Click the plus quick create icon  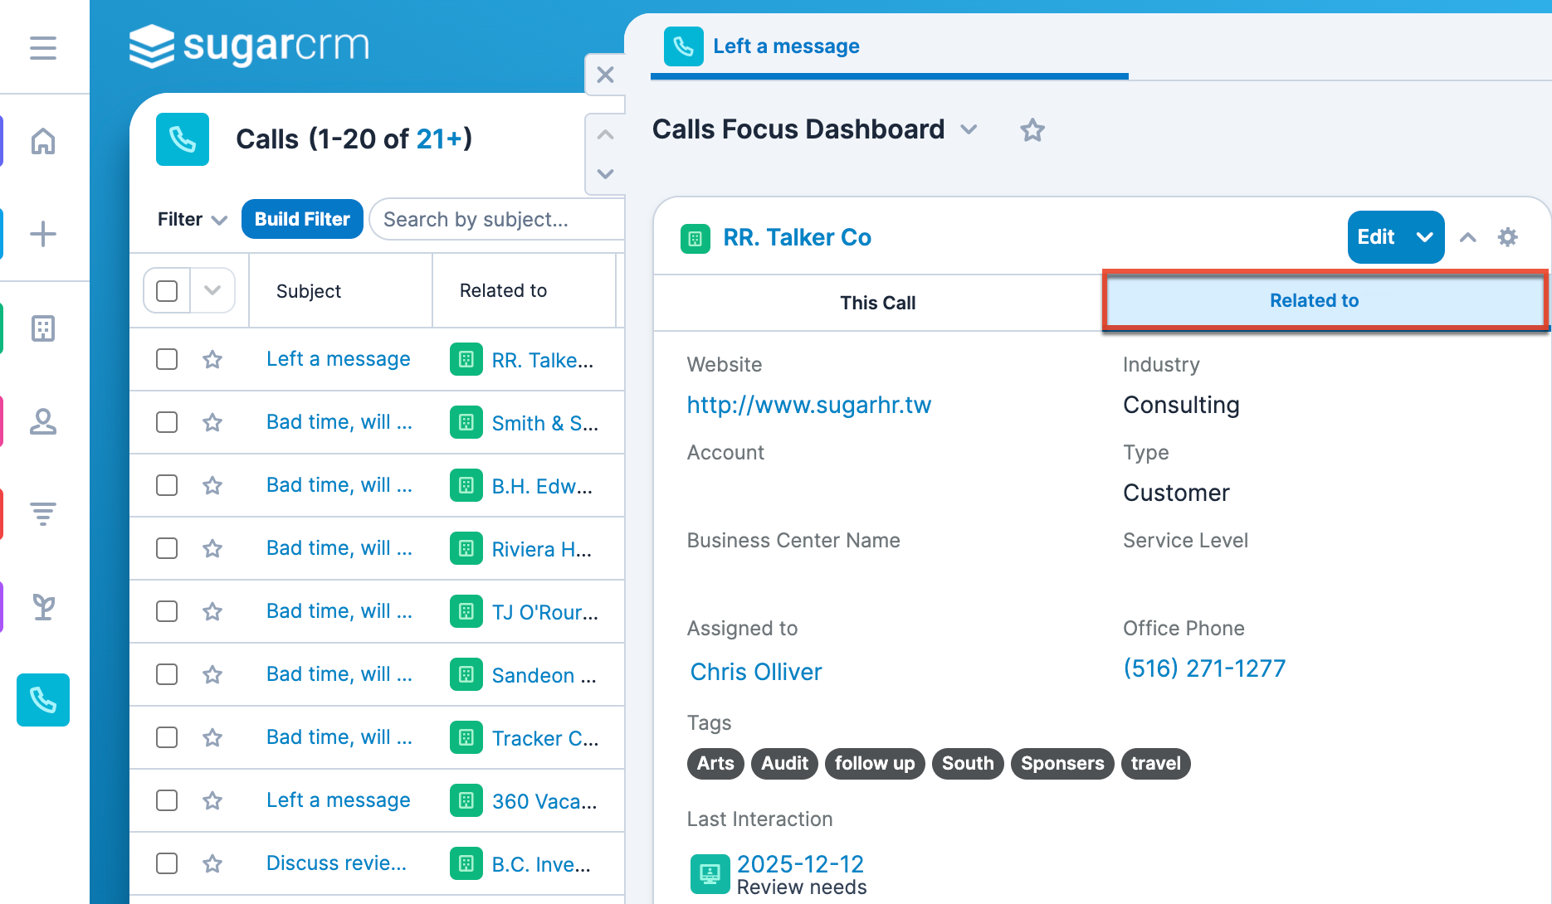[x=43, y=234]
